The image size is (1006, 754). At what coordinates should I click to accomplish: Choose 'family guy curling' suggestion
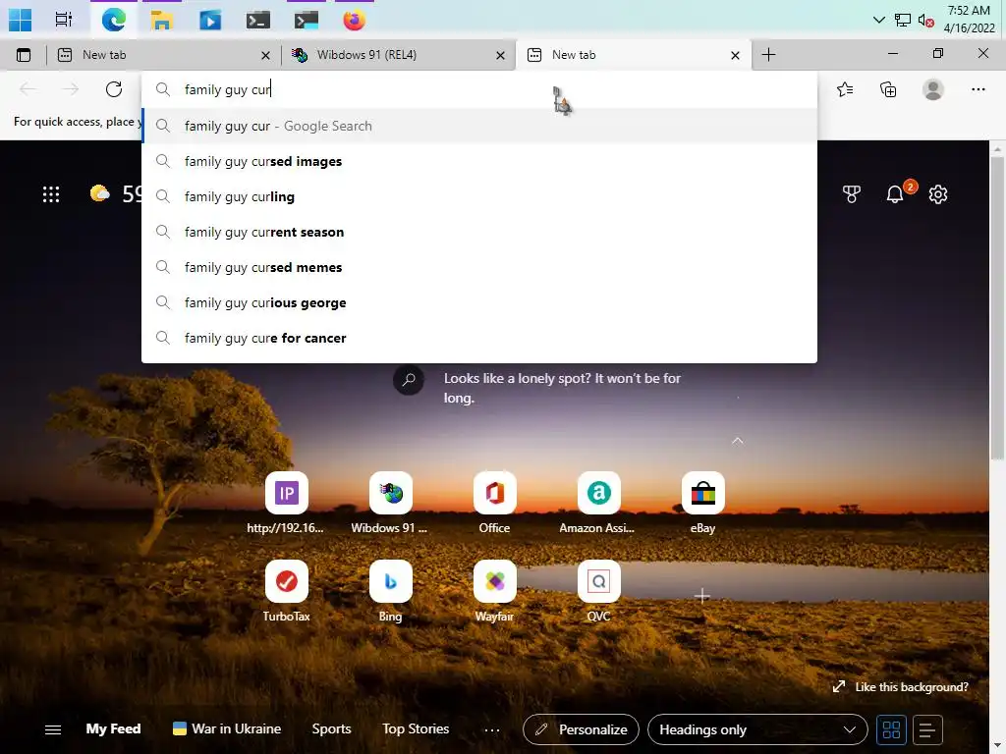point(479,196)
